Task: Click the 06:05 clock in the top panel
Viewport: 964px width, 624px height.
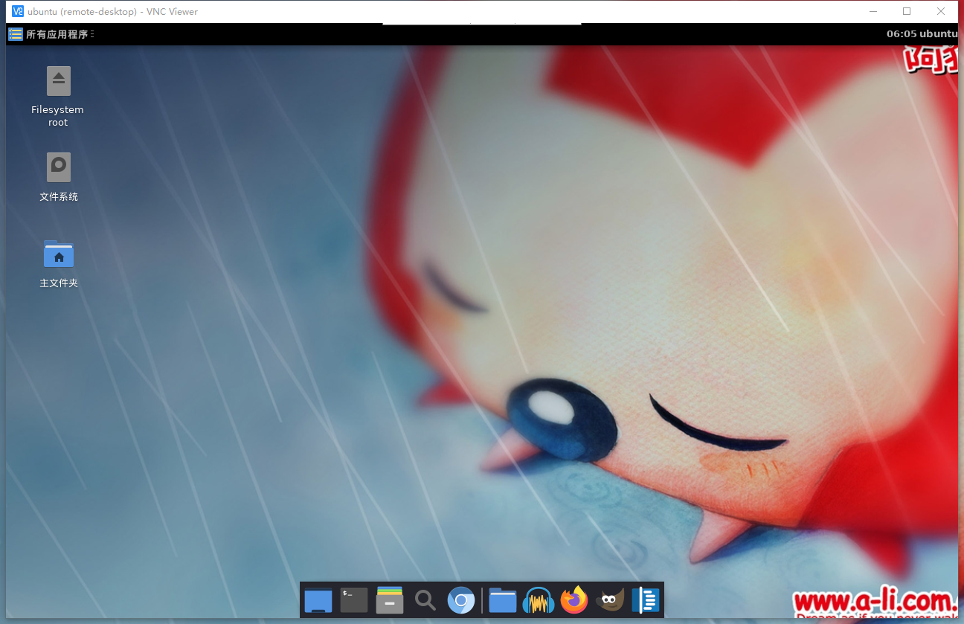Action: pos(901,34)
